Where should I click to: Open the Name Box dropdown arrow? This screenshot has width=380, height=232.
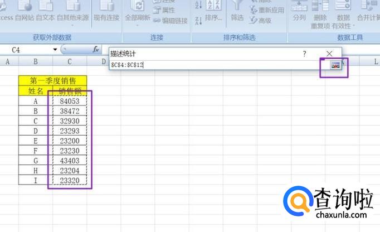pos(55,50)
